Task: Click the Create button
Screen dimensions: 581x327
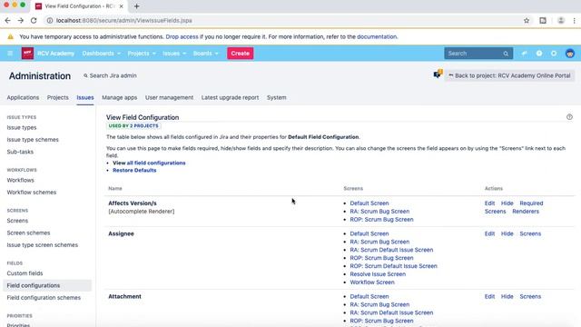Action: coord(240,54)
